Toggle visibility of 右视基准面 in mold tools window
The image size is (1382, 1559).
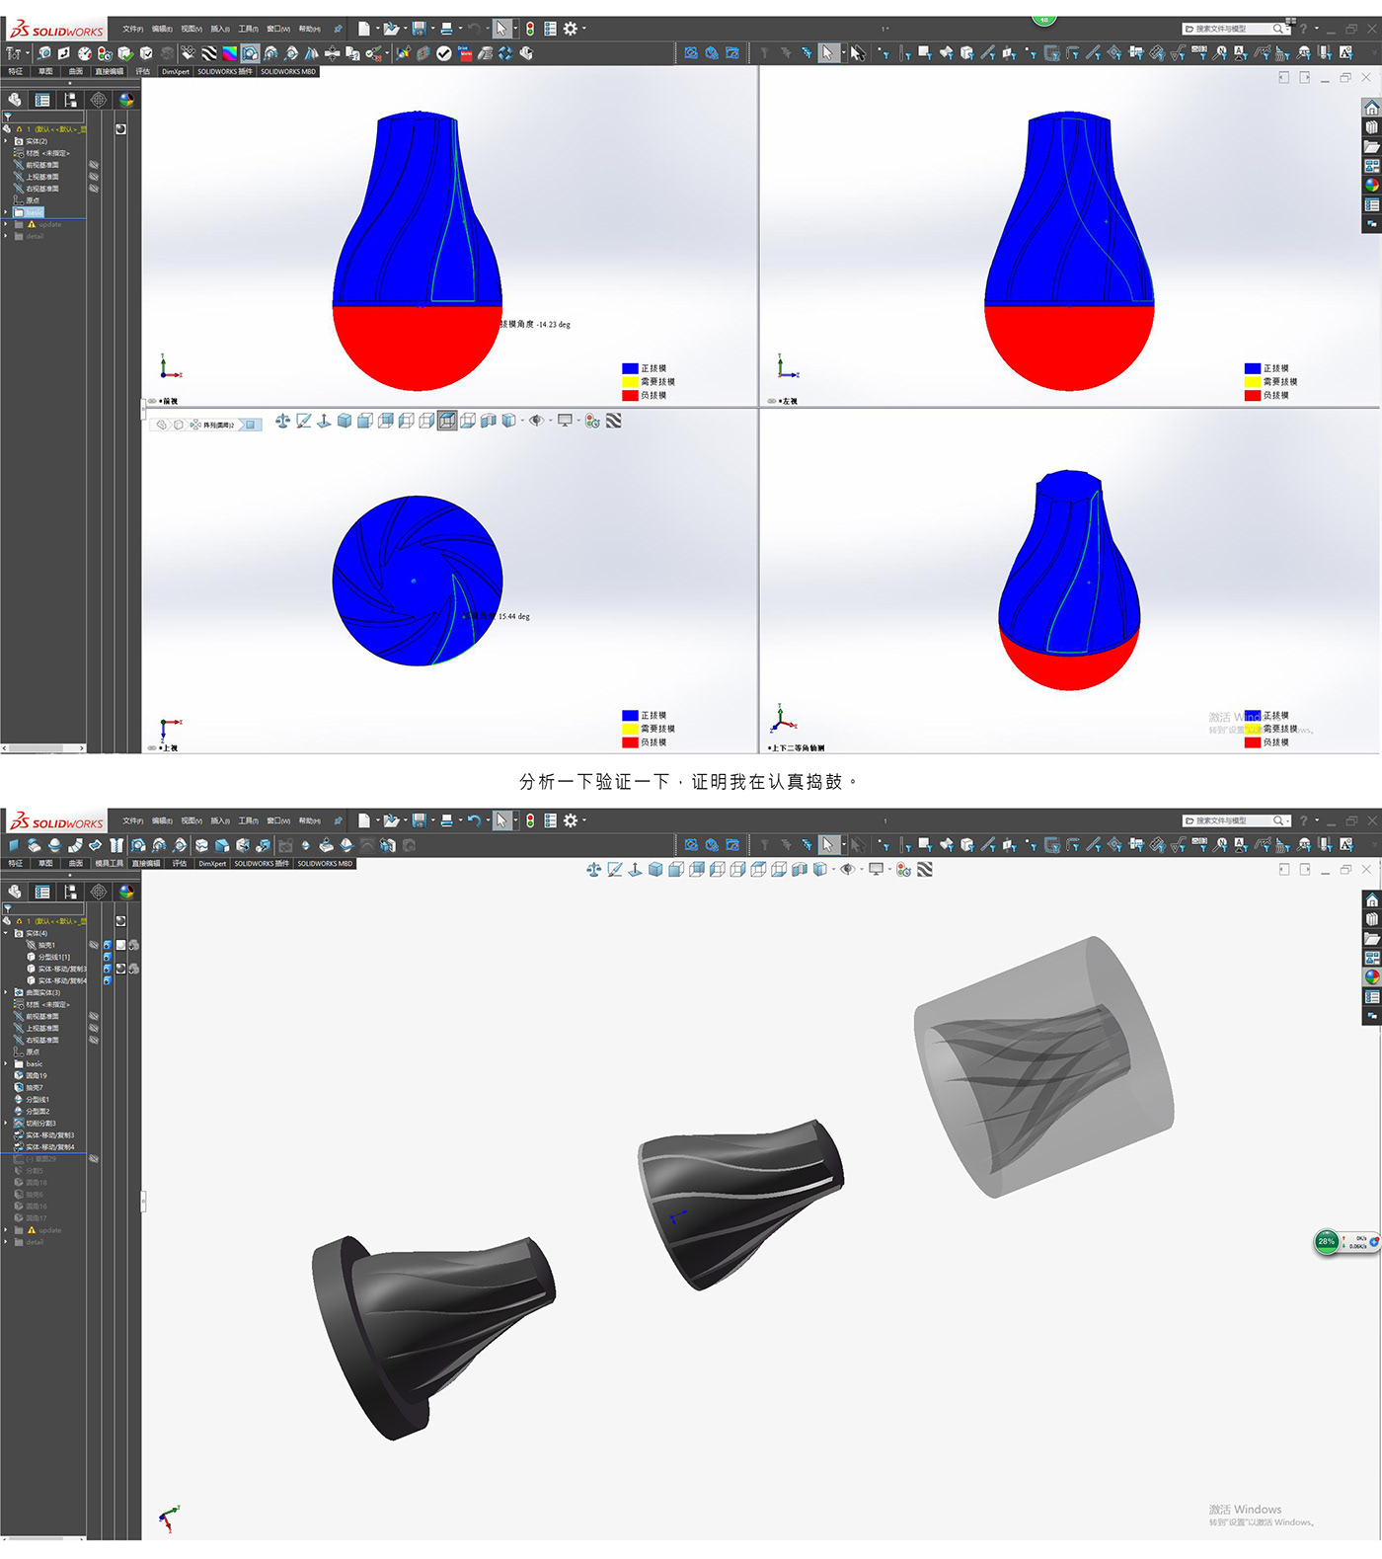click(94, 1040)
